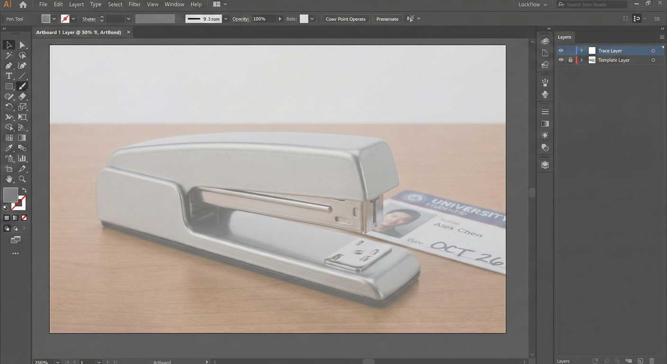Screen dimensions: 667x364
Task: Toggle Template Layer visibility eye
Action: (561, 60)
